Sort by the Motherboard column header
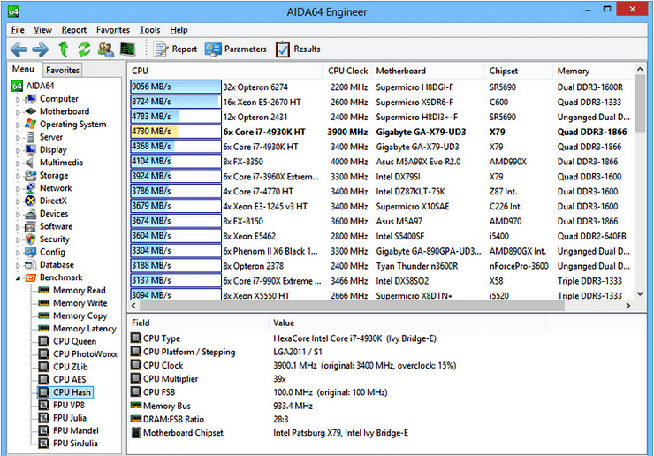Image resolution: width=654 pixels, height=456 pixels. point(429,71)
